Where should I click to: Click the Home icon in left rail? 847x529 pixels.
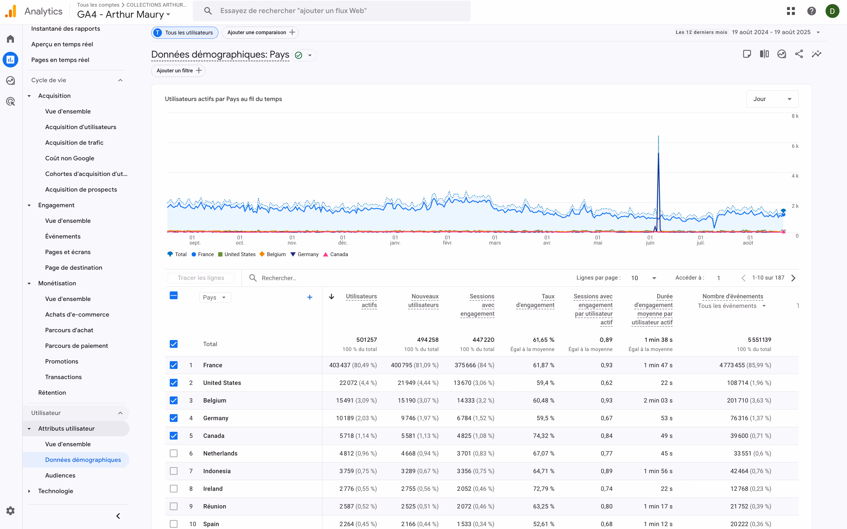pyautogui.click(x=10, y=39)
